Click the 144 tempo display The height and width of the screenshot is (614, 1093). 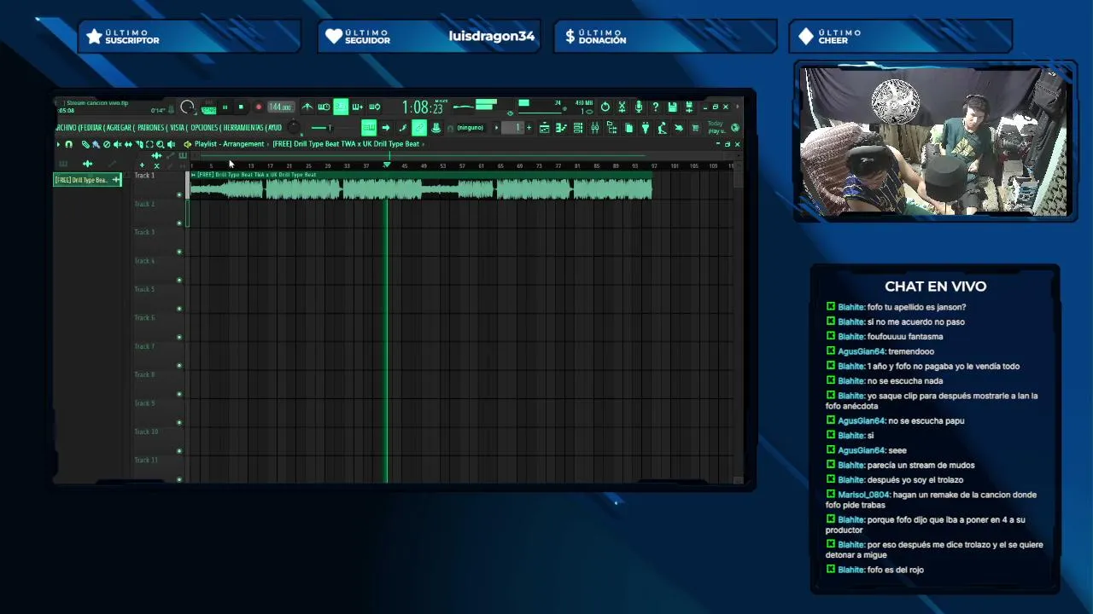(281, 107)
